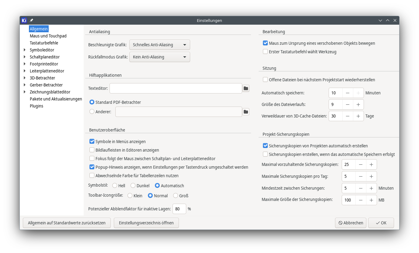Image resolution: width=419 pixels, height=253 pixels.
Task: Select Groß for Toolbar-Icongröße
Action: point(176,196)
